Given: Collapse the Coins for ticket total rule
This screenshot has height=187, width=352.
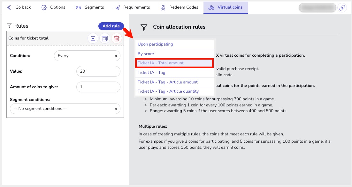Looking at the screenshot, I should click(93, 39).
